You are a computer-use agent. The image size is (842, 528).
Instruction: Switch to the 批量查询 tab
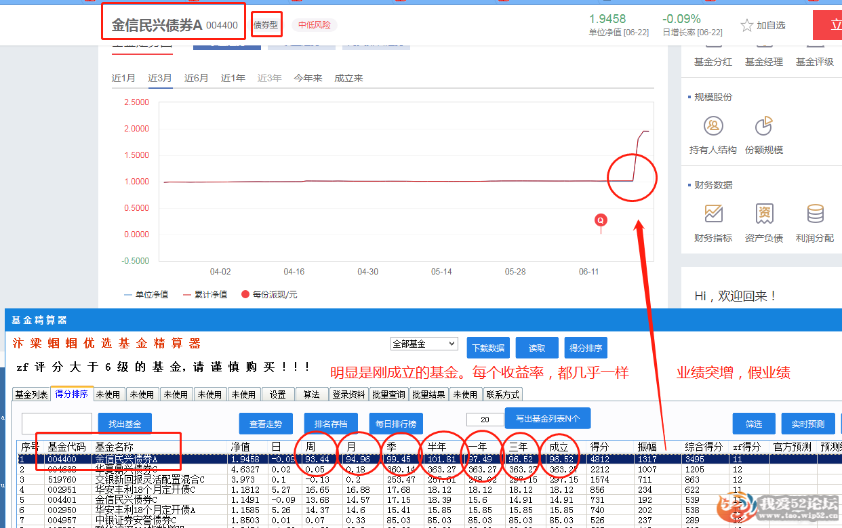[x=389, y=394]
